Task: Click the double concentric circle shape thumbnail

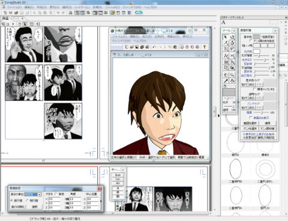Action: click(265, 169)
